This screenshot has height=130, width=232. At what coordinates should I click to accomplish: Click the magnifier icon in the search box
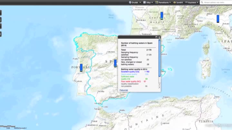[202, 2]
